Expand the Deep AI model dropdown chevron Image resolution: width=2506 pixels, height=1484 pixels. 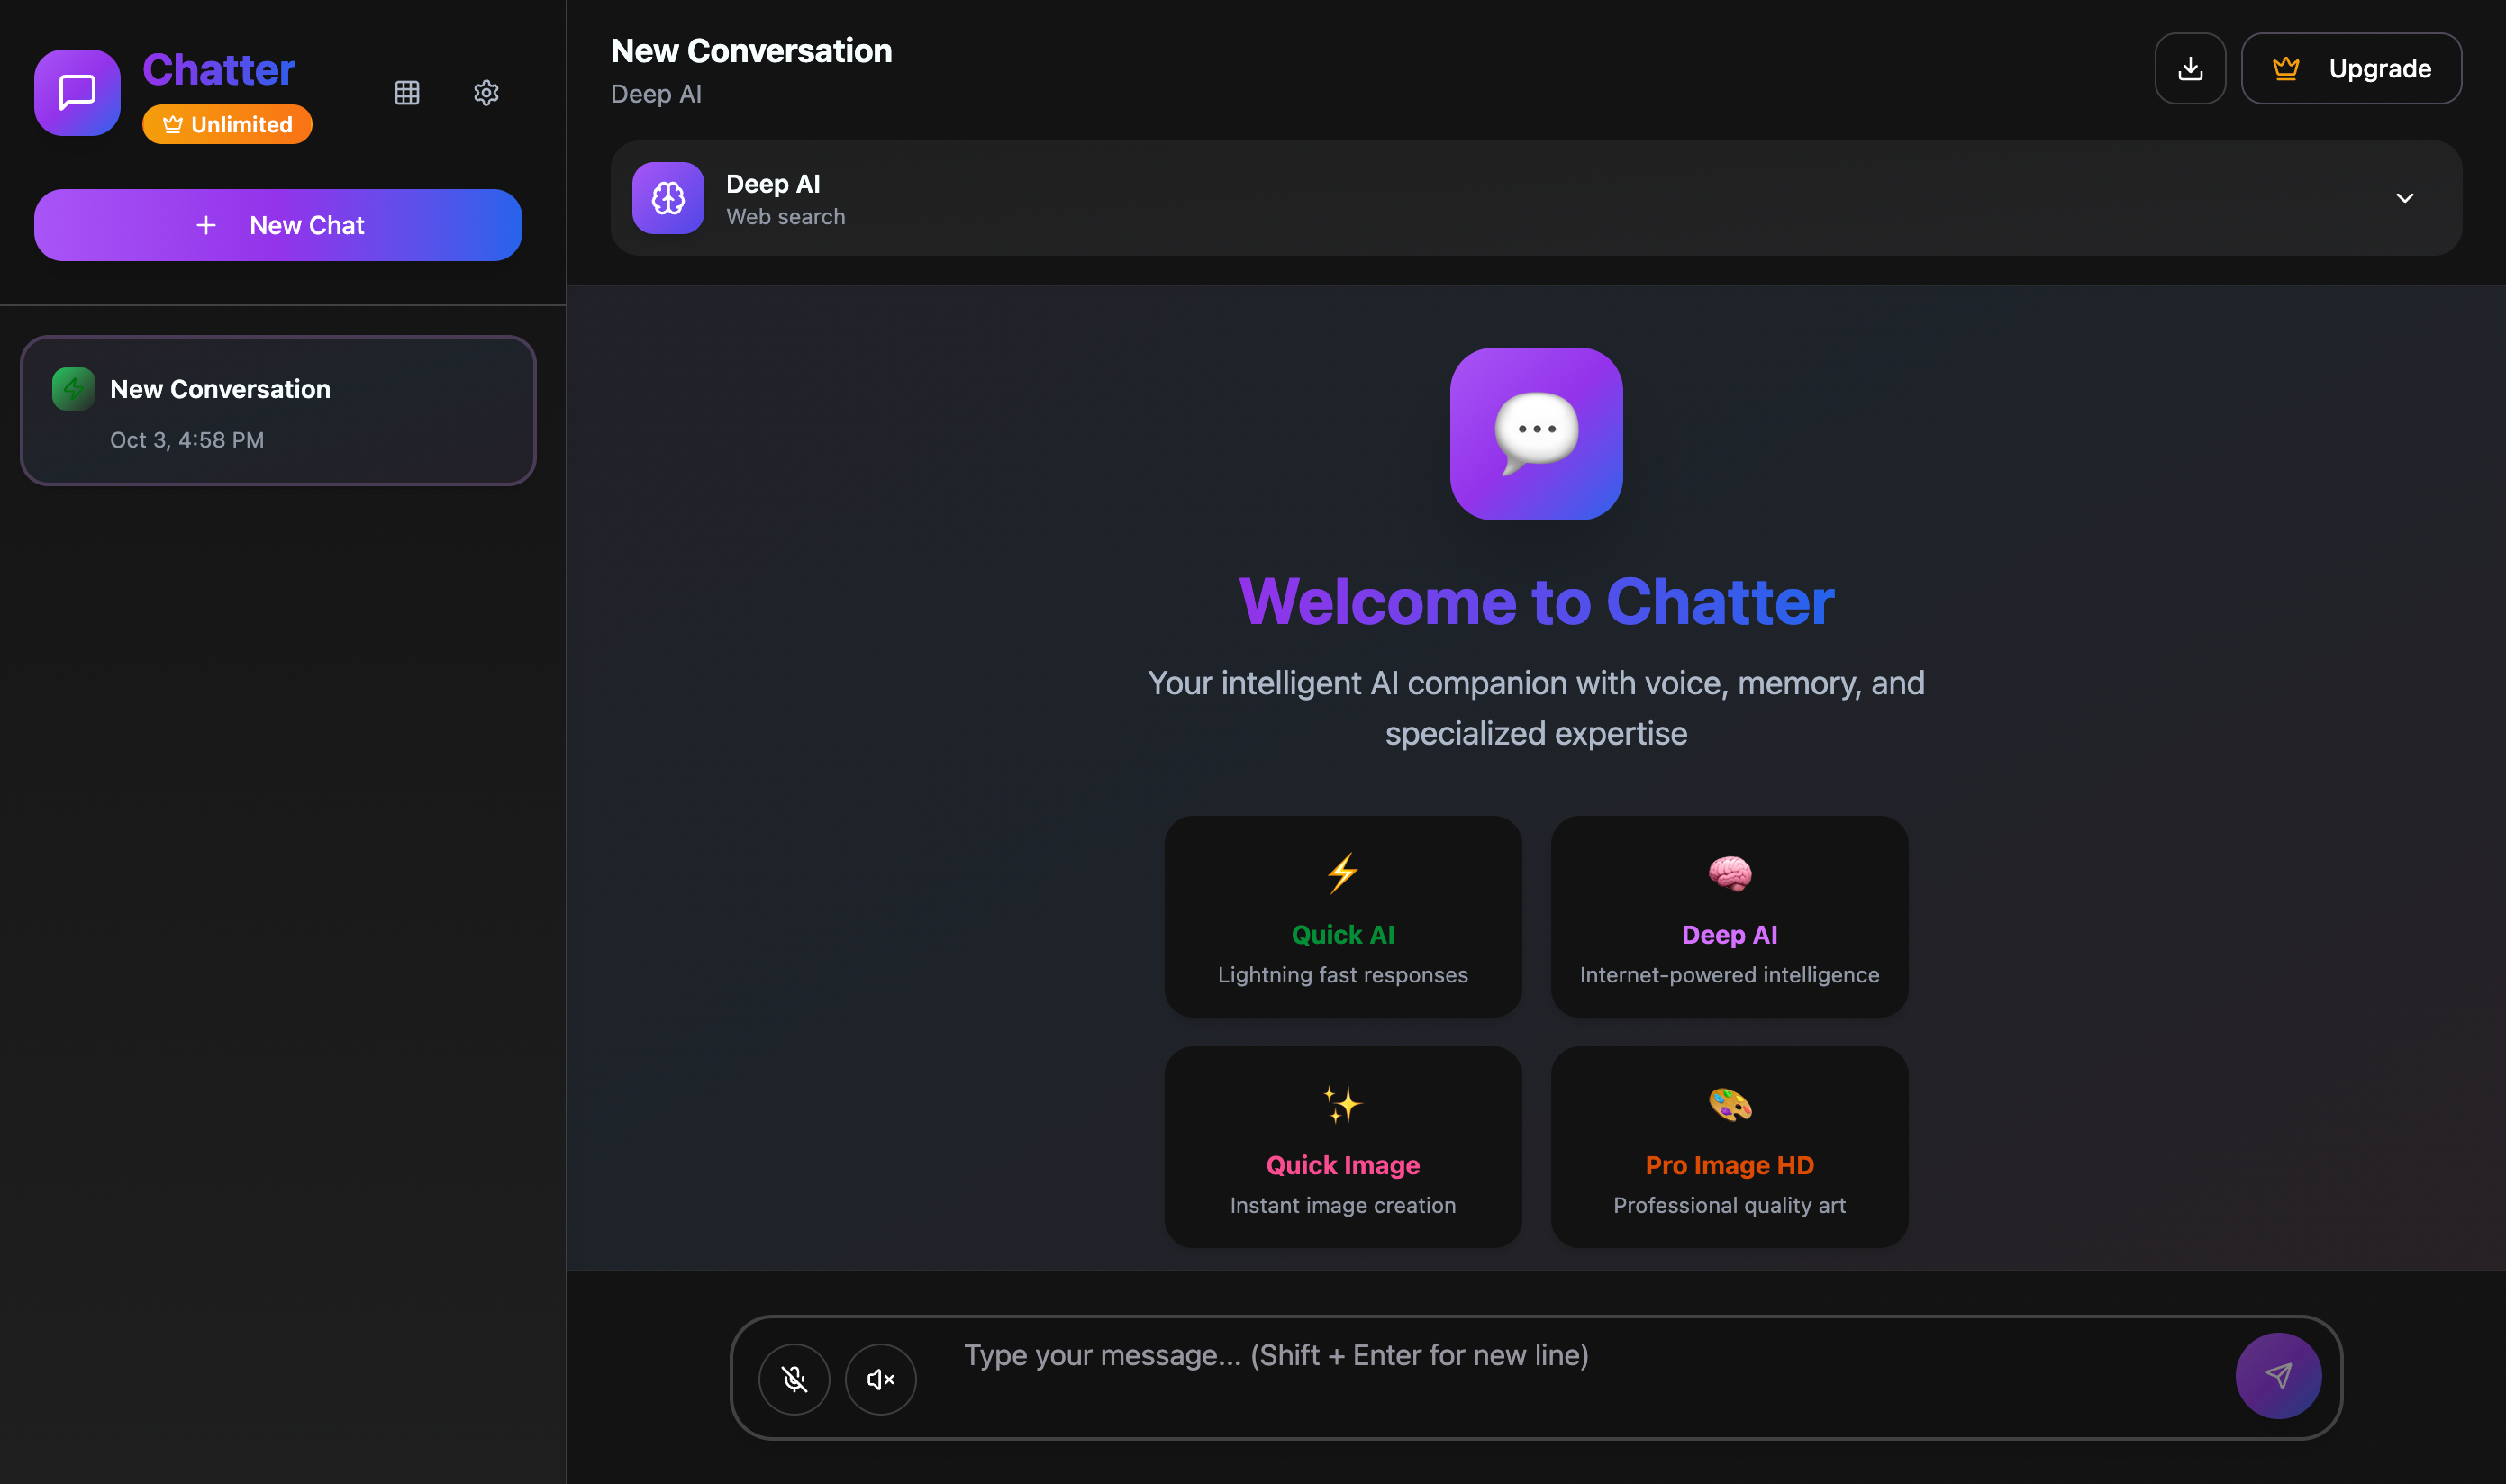[2405, 198]
